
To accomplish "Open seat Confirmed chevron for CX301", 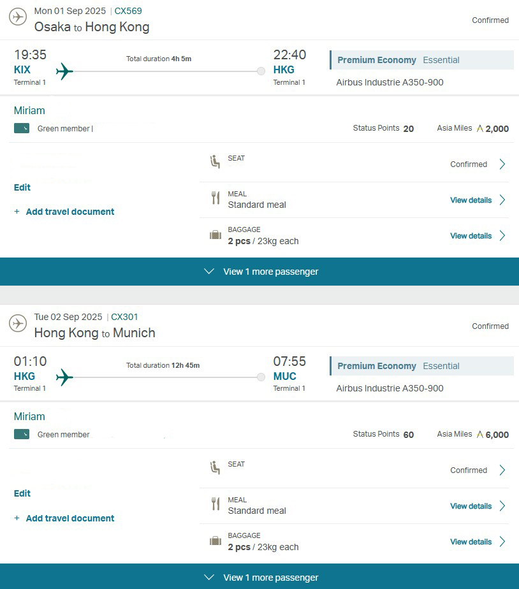I will [502, 470].
